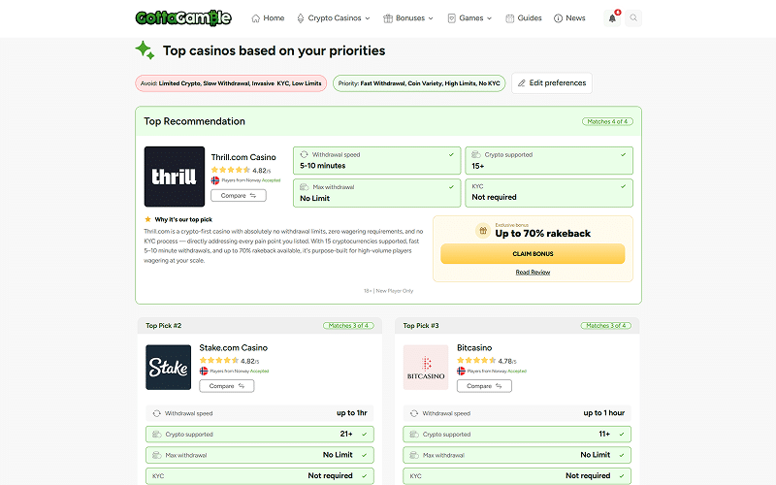Click the Thrill Crypto supported coins icon

[476, 154]
